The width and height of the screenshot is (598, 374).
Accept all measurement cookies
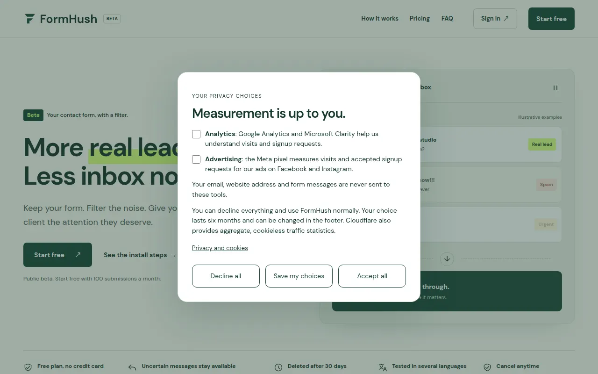pyautogui.click(x=372, y=276)
